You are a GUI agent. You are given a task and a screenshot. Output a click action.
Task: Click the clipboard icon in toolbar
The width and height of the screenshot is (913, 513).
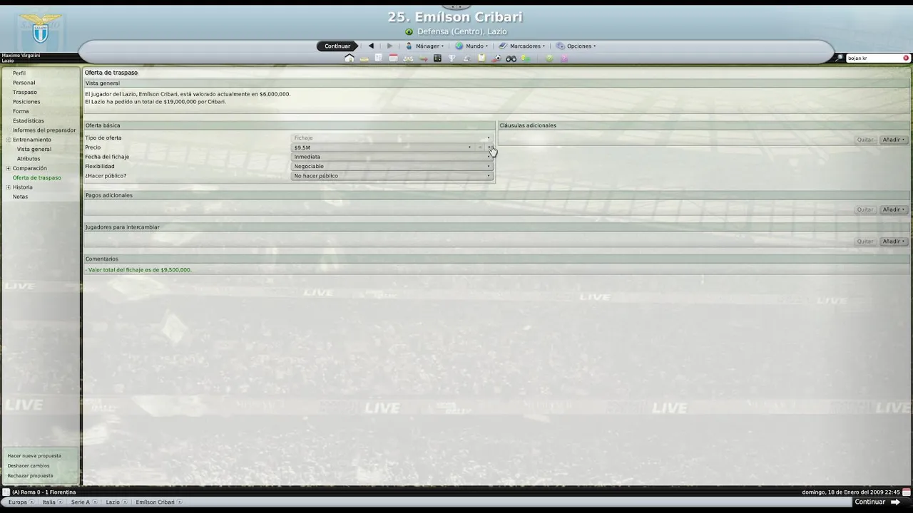481,58
